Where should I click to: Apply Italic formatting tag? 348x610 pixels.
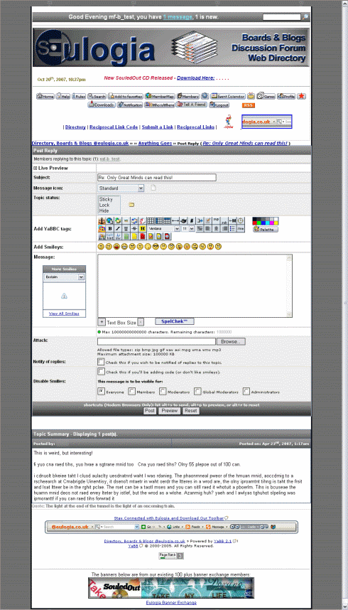click(118, 228)
